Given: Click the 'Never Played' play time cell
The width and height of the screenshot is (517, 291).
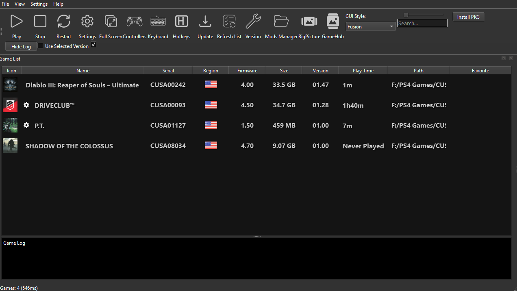Looking at the screenshot, I should 363,146.
